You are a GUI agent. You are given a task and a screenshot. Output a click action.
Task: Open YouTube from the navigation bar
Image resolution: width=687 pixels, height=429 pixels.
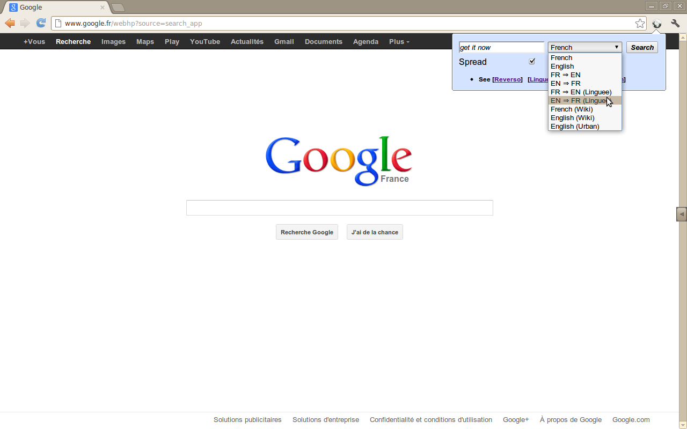204,41
